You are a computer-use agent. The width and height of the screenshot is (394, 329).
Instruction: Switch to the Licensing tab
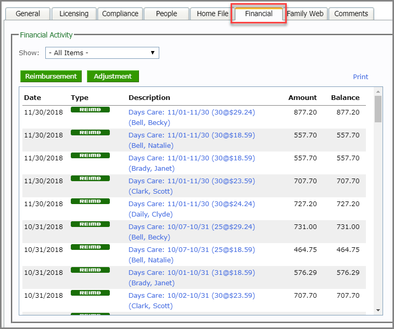pos(74,14)
